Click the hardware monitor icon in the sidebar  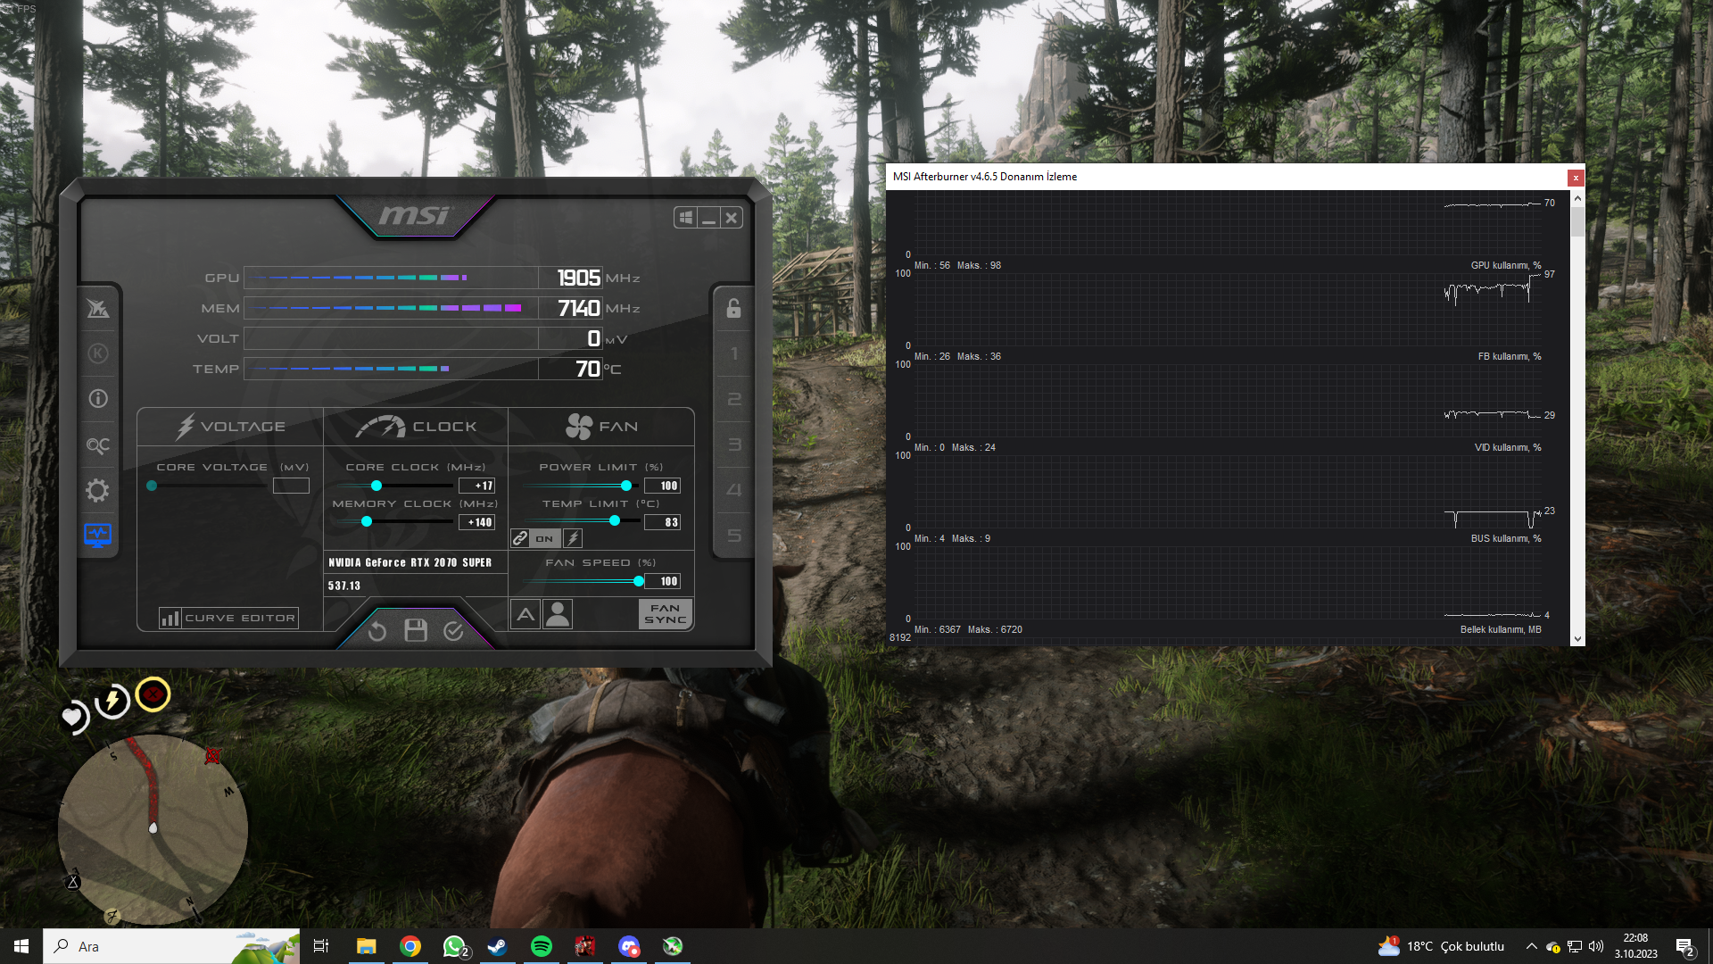tap(98, 536)
